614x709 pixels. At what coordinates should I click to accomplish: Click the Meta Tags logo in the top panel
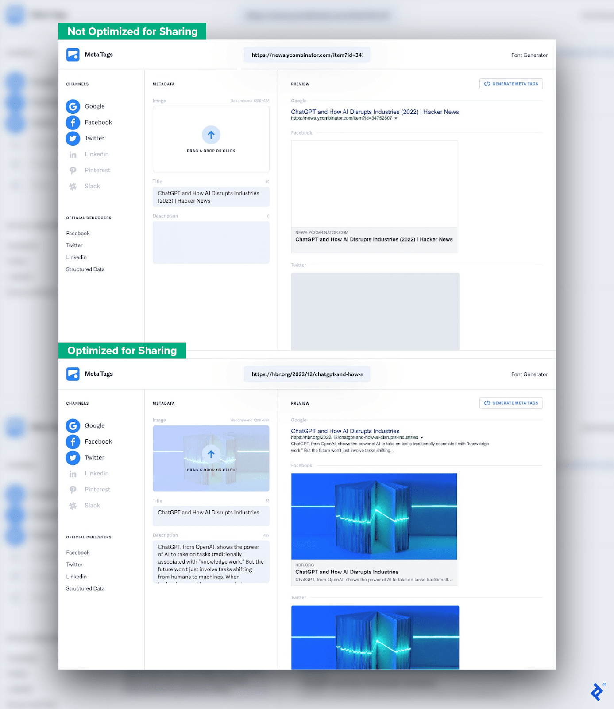pyautogui.click(x=73, y=55)
